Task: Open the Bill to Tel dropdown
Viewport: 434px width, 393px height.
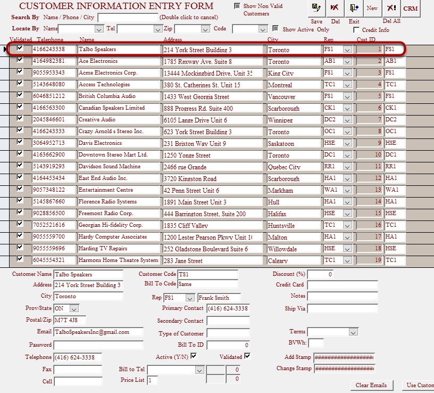Action: (199, 370)
